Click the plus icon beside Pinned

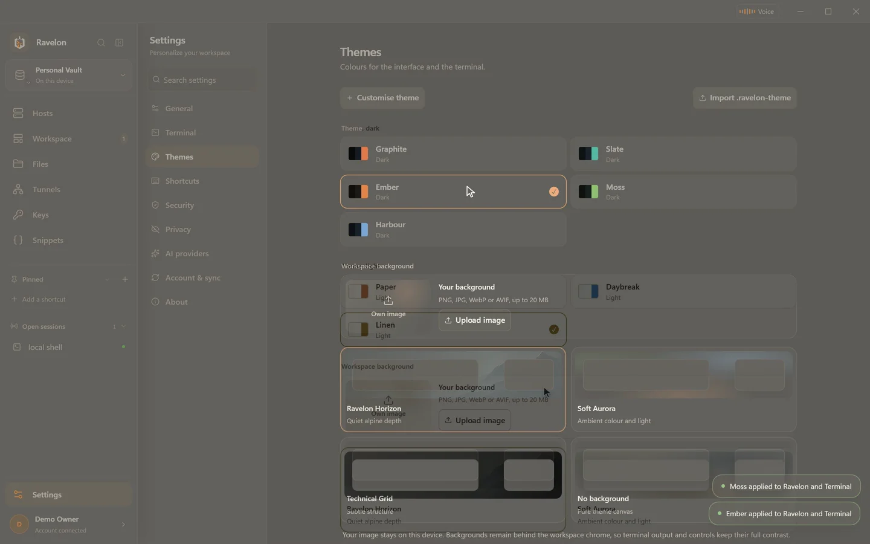(x=125, y=279)
